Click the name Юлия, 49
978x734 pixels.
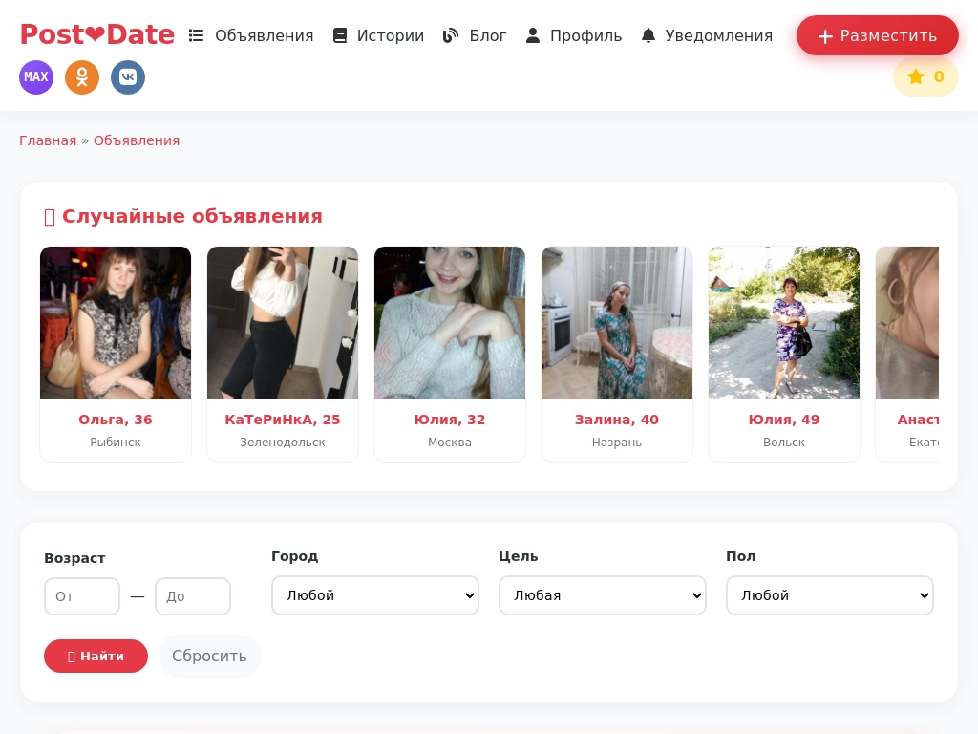click(x=784, y=420)
